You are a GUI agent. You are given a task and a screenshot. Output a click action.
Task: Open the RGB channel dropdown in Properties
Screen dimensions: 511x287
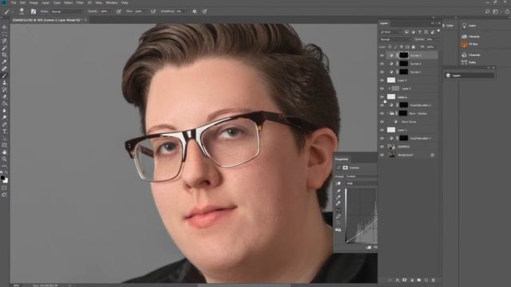[361, 183]
